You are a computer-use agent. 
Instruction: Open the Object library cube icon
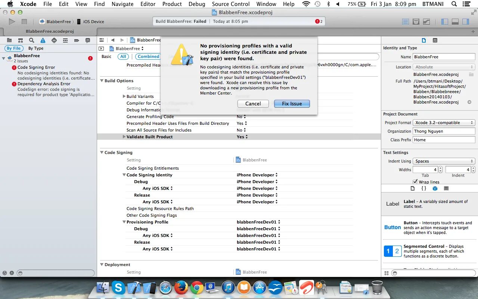[435, 188]
